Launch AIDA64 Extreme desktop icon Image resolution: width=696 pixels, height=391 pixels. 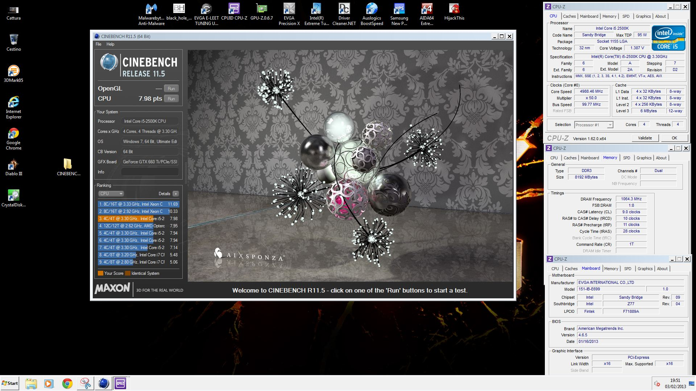427,14
